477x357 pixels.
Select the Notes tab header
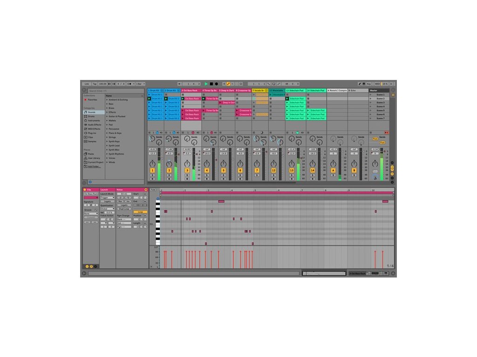click(132, 190)
